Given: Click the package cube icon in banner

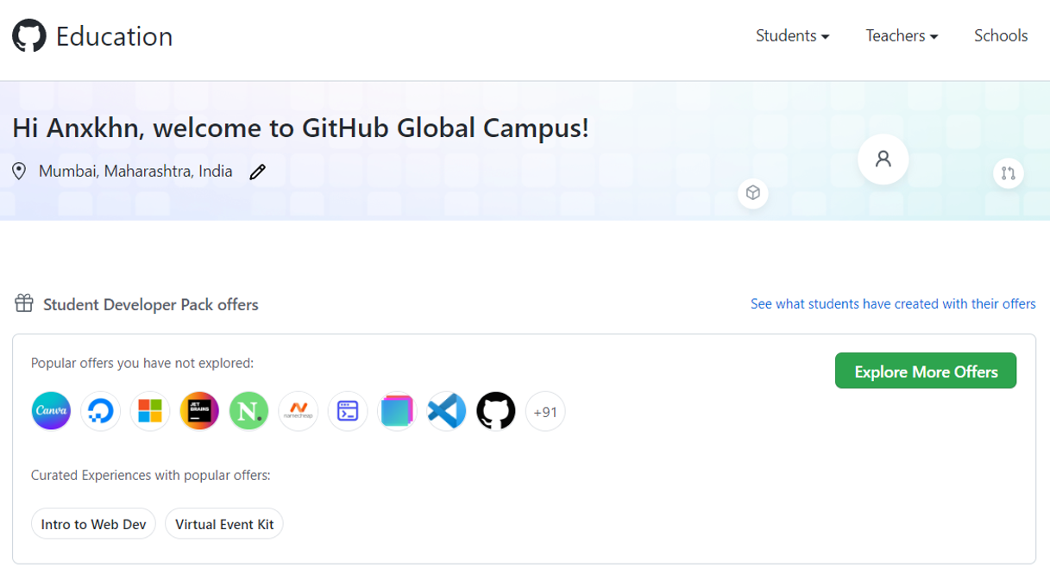Looking at the screenshot, I should pyautogui.click(x=753, y=193).
